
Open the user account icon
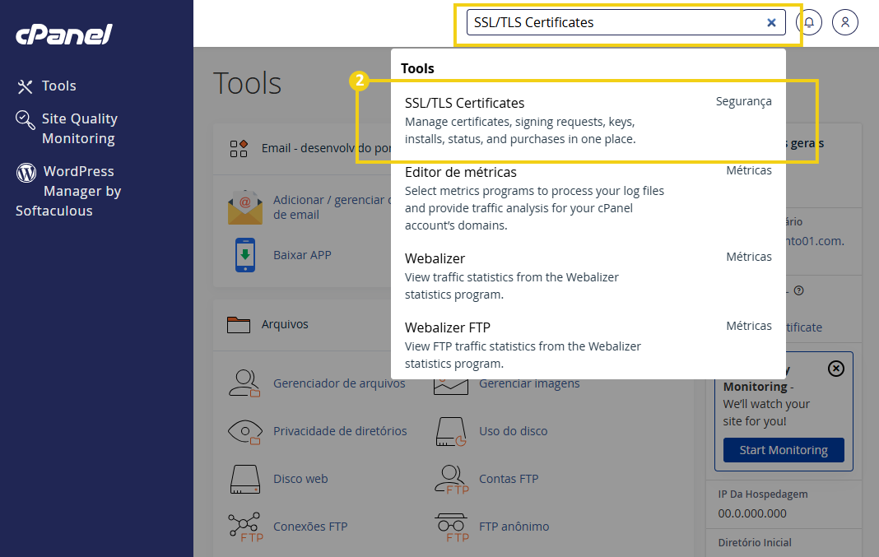point(844,22)
